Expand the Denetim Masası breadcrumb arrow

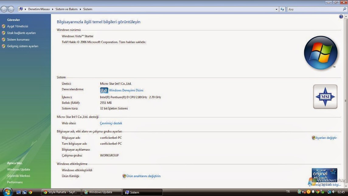53,9
